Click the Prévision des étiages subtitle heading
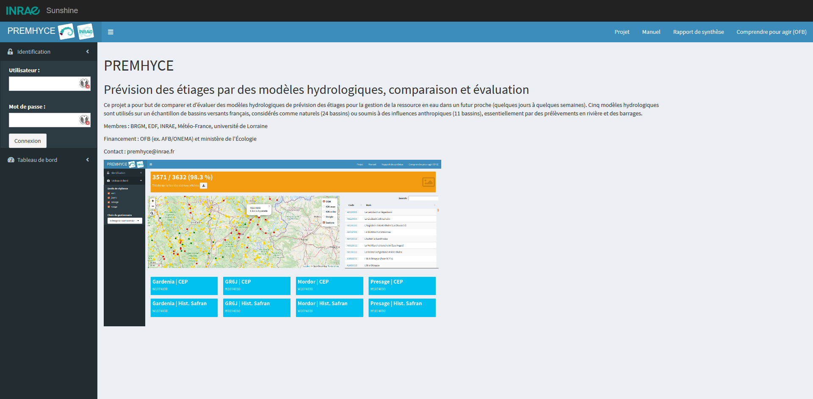The width and height of the screenshot is (813, 399). pyautogui.click(x=316, y=90)
